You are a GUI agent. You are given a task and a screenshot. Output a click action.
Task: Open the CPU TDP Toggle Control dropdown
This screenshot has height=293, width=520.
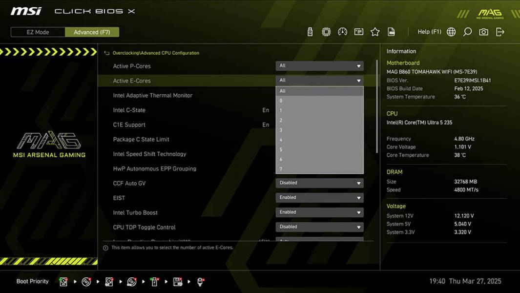point(319,227)
